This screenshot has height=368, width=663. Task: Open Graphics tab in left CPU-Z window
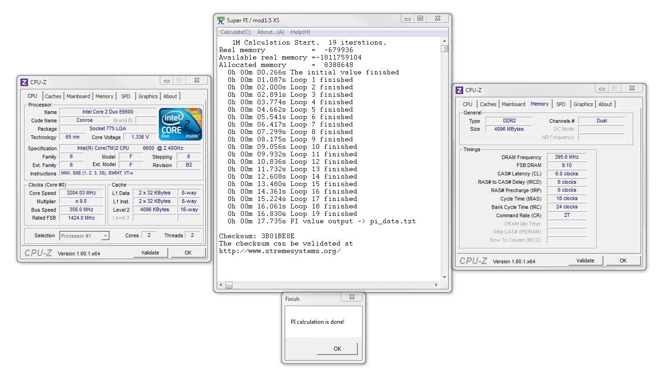148,96
